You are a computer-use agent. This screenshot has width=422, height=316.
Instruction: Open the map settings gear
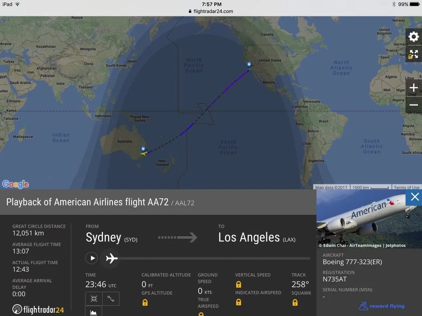click(x=414, y=37)
